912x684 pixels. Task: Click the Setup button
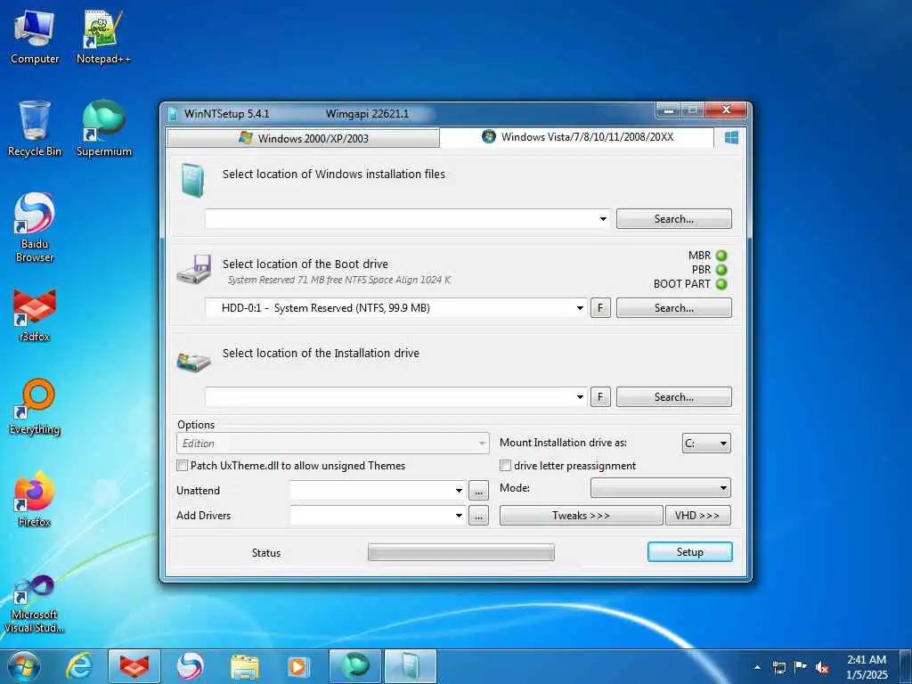click(690, 552)
